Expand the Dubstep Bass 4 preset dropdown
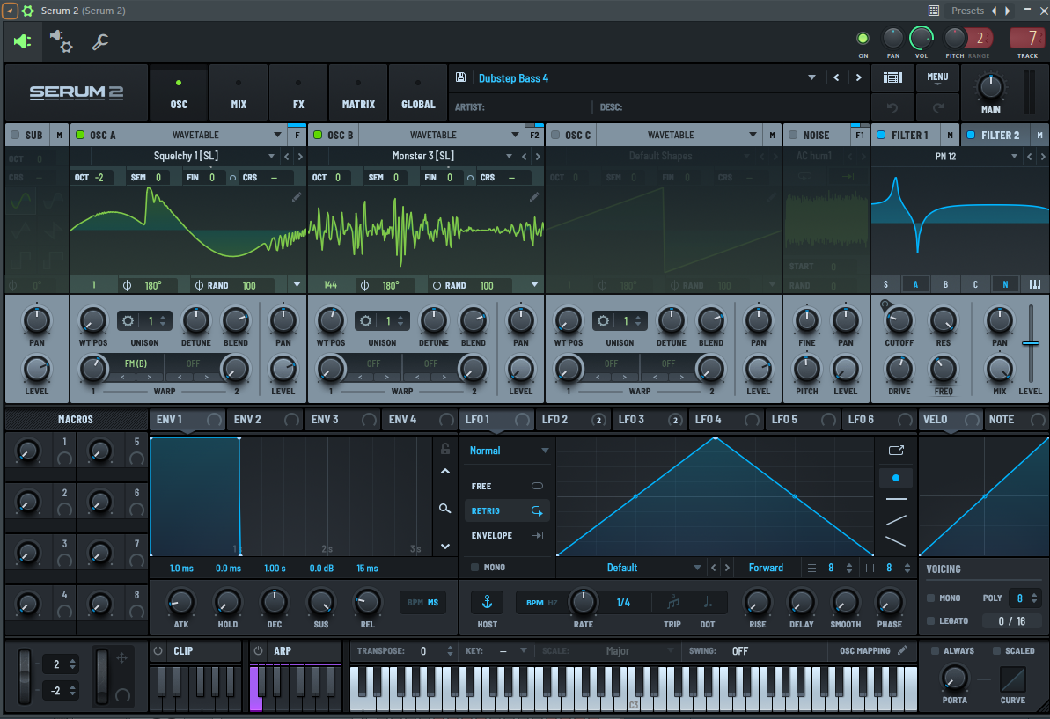Screen dimensions: 1050x719 pyautogui.click(x=811, y=78)
